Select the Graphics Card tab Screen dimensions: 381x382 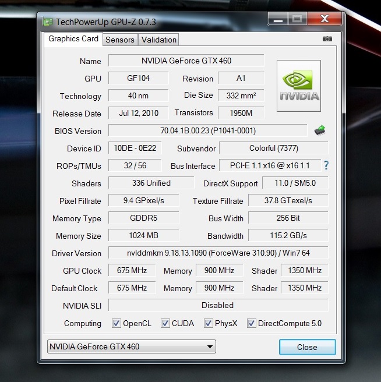(x=73, y=39)
